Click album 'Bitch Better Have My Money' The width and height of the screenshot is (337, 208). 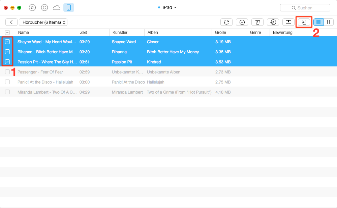pyautogui.click(x=173, y=52)
